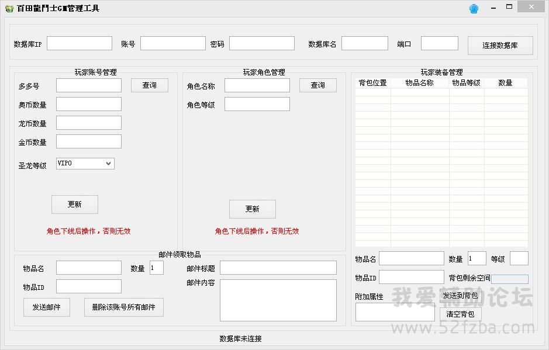The width and height of the screenshot is (549, 350).
Task: Open the 圣龙等级 VIP0 dropdown
Action: tap(85, 164)
